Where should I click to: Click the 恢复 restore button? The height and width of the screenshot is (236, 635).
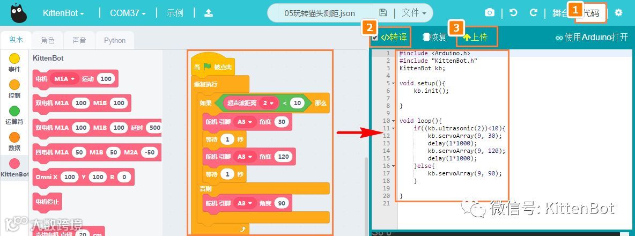tap(434, 38)
